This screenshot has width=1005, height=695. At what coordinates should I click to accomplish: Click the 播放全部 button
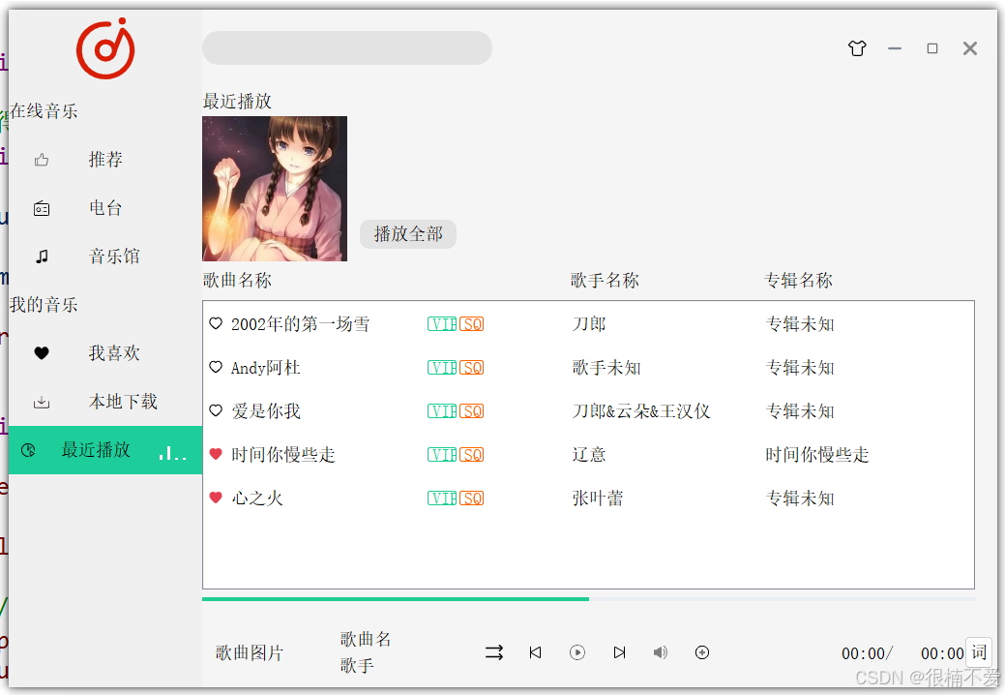(x=408, y=234)
